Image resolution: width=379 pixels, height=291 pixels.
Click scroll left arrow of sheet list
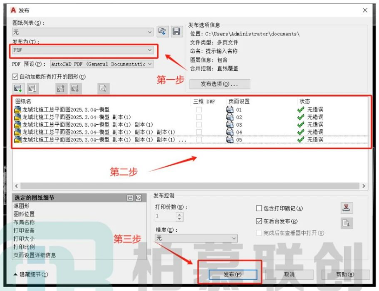pyautogui.click(x=16, y=186)
